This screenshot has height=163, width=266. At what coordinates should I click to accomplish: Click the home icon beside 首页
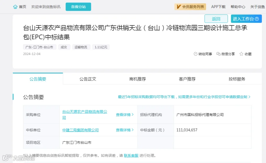point(15,7)
